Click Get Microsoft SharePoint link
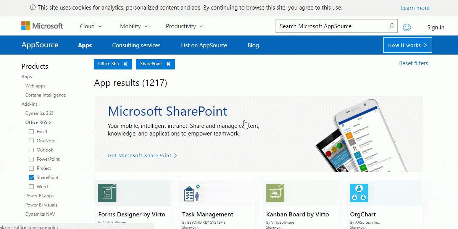 point(142,155)
